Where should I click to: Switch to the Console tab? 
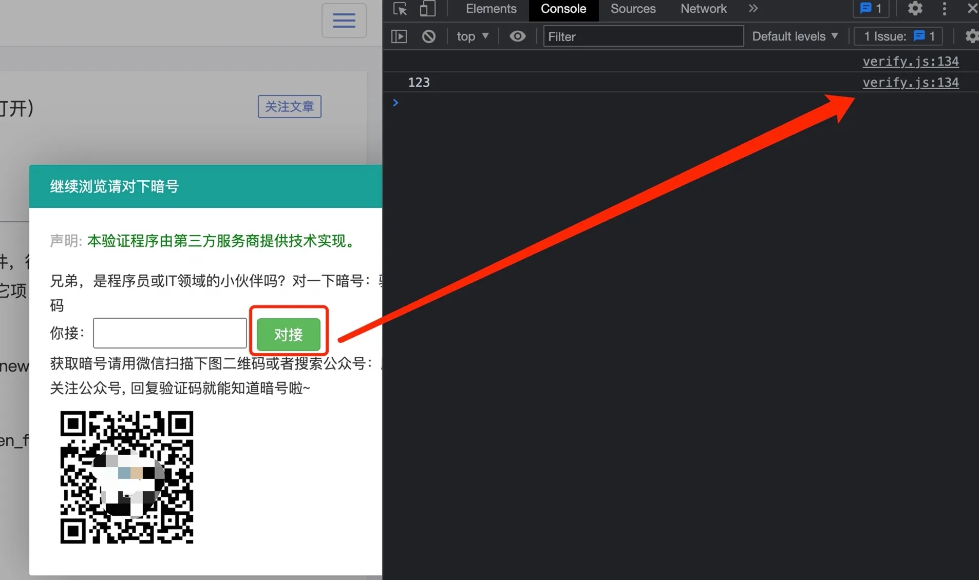pos(563,9)
